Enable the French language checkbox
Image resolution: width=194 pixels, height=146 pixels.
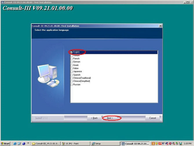72,59
